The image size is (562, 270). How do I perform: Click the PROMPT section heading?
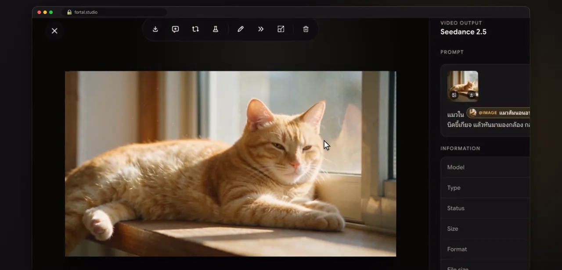click(452, 52)
